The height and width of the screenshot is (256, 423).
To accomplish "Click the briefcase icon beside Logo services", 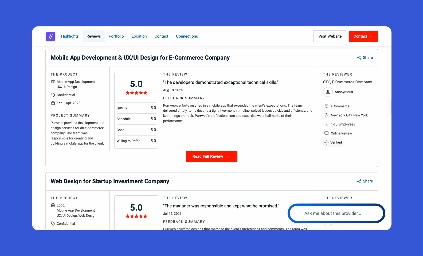I will coord(53,205).
